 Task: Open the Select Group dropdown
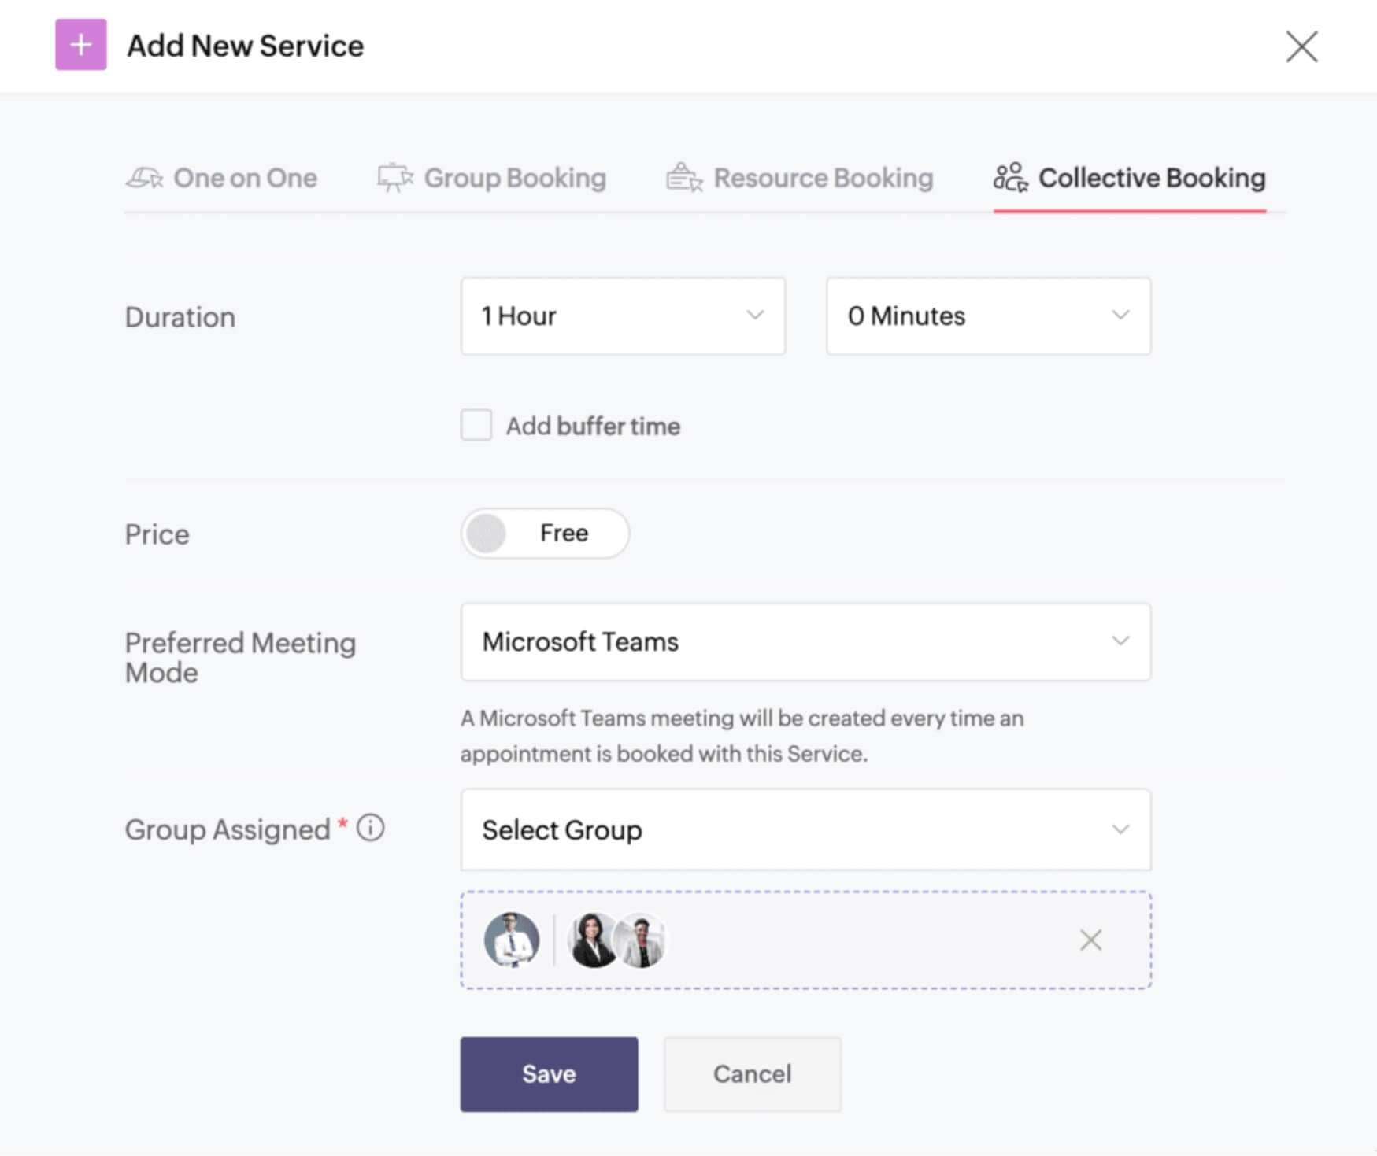click(x=805, y=829)
